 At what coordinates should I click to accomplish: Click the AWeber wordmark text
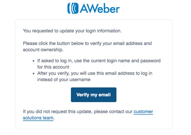(100, 8)
